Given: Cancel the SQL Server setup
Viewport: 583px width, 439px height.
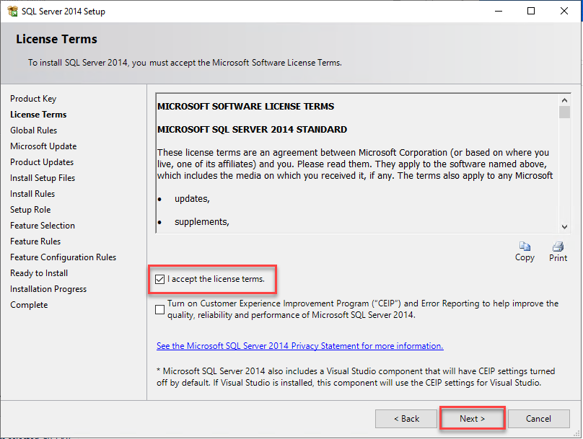Looking at the screenshot, I should 538,419.
